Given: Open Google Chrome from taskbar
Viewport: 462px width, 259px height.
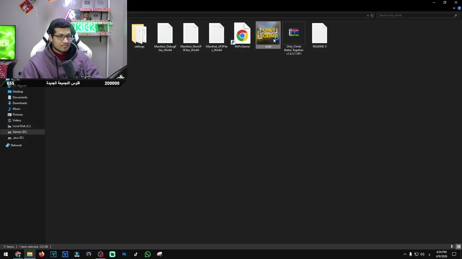Looking at the screenshot, I should click(18, 254).
